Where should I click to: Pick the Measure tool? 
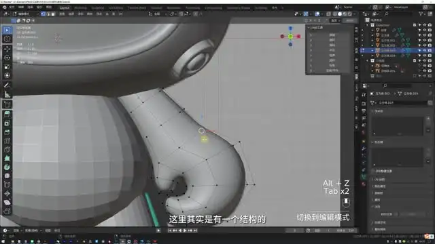[x=7, y=94]
